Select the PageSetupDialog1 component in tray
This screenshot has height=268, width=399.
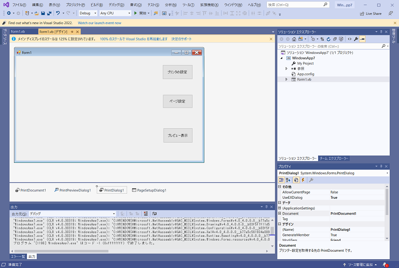coord(149,190)
